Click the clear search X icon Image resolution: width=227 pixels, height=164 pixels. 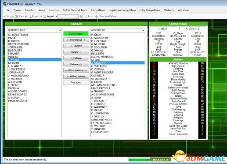pyautogui.click(x=81, y=16)
